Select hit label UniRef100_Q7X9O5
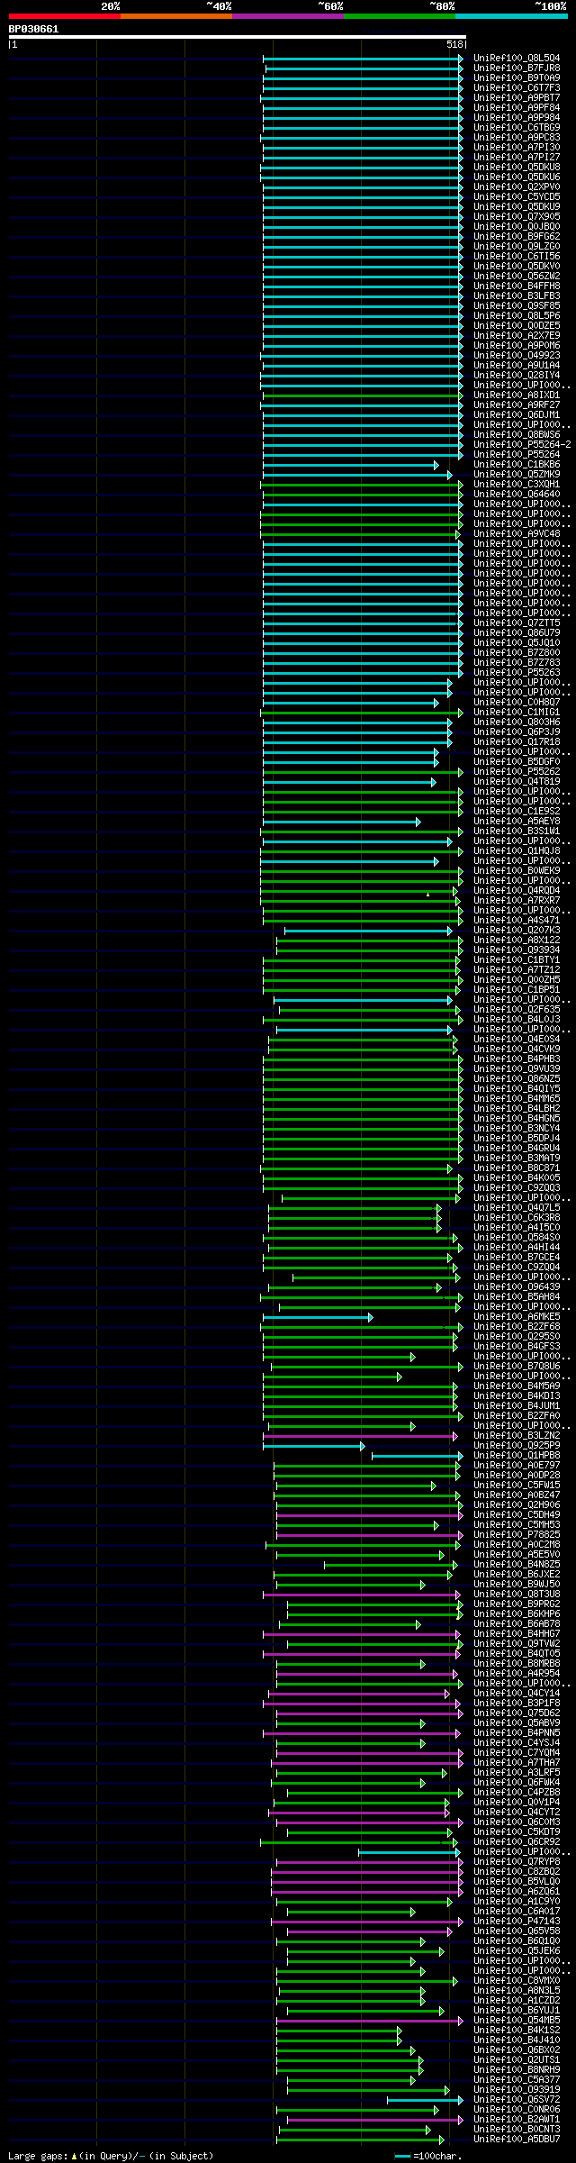 [x=517, y=217]
